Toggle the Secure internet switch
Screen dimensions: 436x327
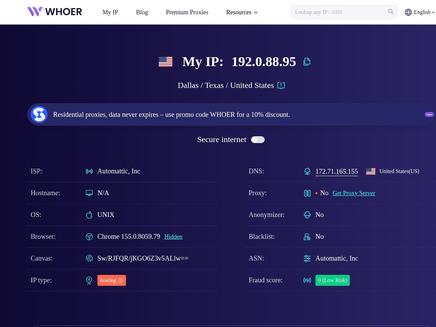coord(258,140)
